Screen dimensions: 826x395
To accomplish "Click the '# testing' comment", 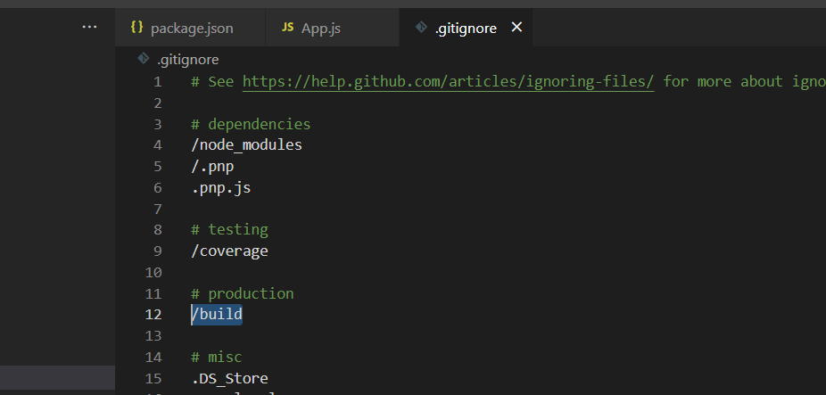I will click(x=229, y=230).
